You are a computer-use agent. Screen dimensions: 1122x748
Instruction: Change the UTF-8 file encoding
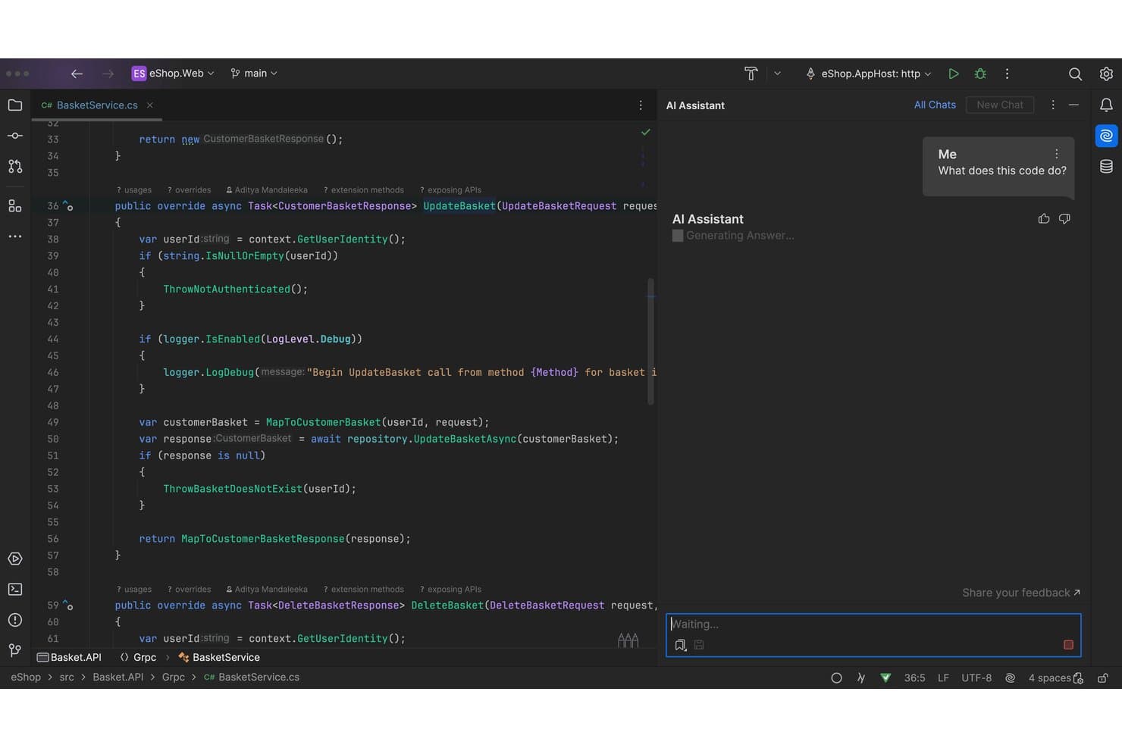point(976,678)
